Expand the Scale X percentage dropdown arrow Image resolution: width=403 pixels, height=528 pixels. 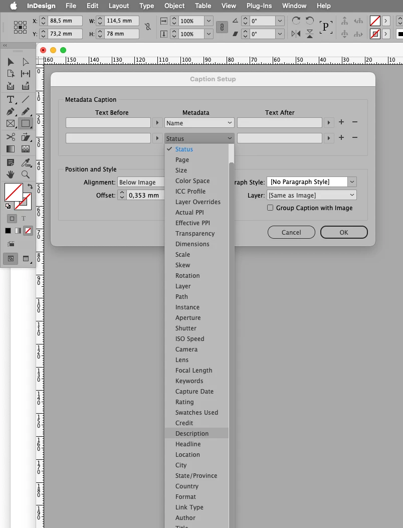coord(209,21)
